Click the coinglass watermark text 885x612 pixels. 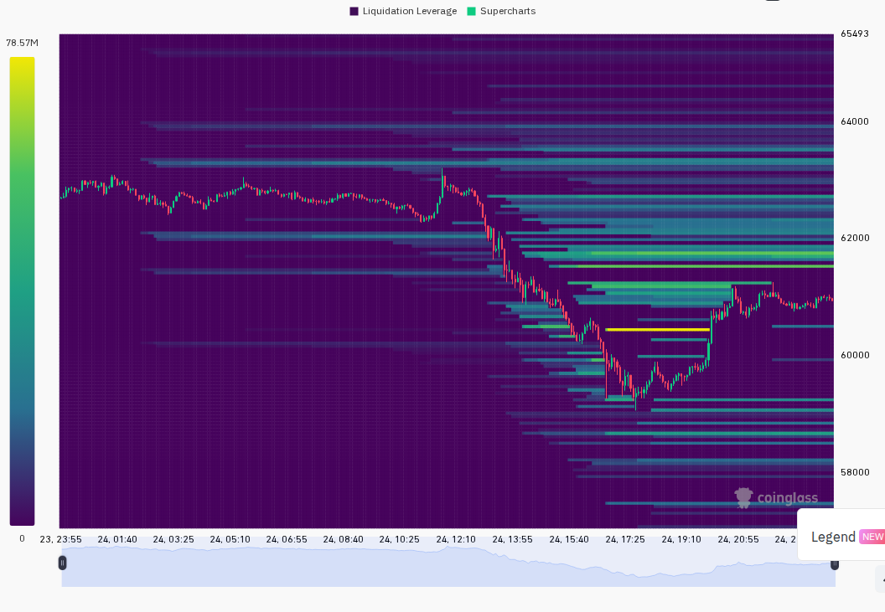click(x=787, y=498)
